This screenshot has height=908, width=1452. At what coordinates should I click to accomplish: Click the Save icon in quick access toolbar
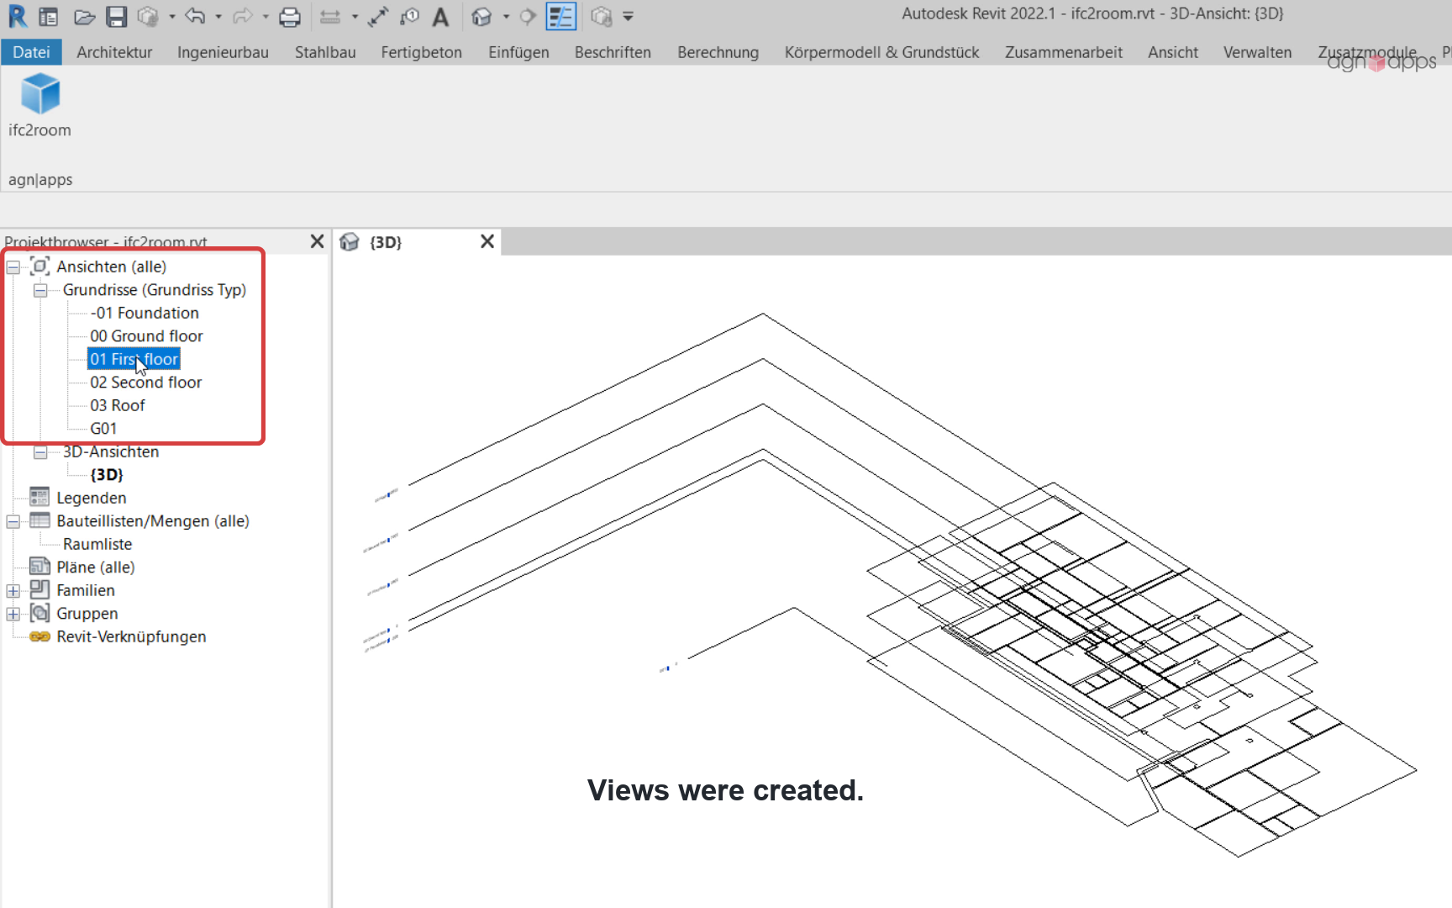pos(117,17)
